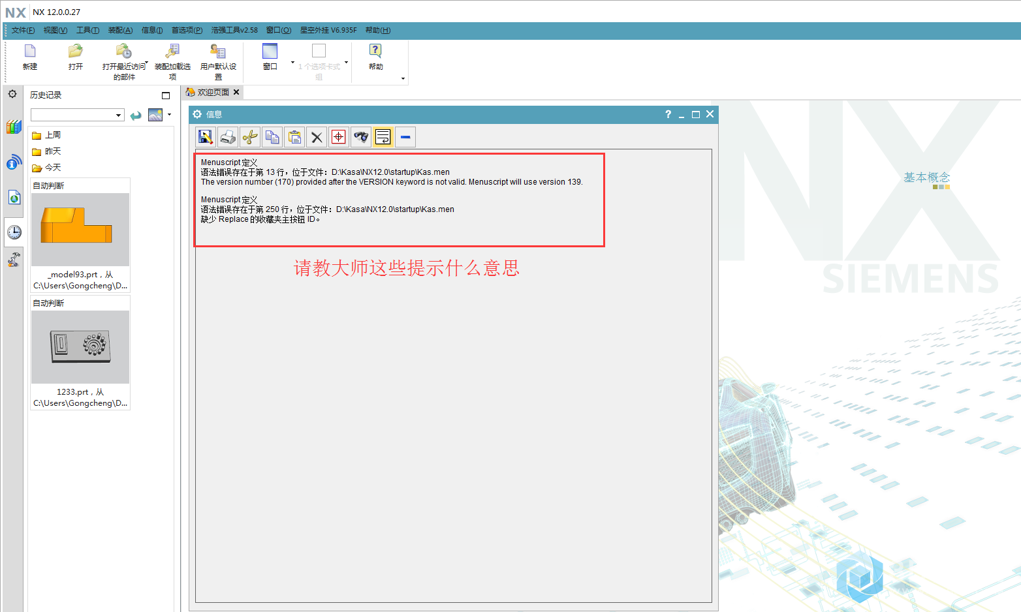Open the 装配(A) menu
Viewport: 1021px width, 612px height.
(x=120, y=30)
